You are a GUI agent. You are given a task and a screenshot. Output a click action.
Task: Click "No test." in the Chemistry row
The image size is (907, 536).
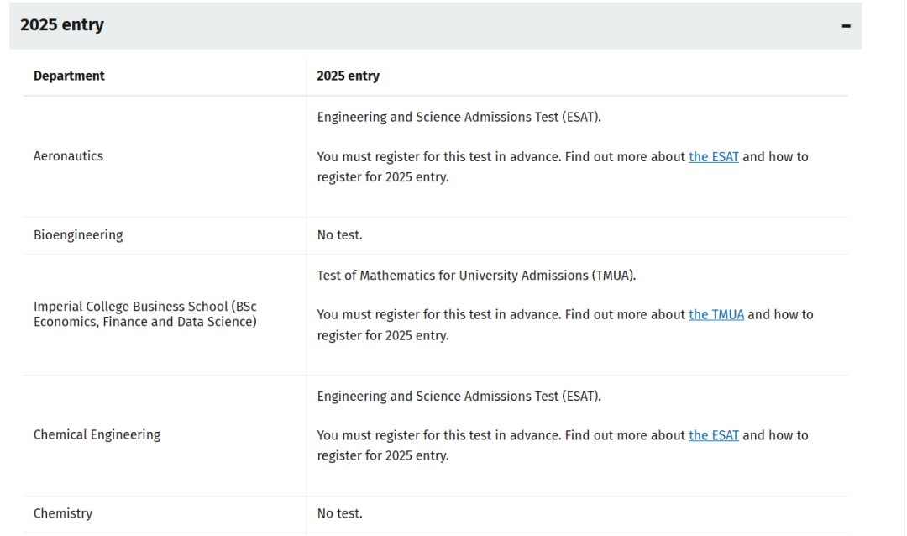click(340, 513)
